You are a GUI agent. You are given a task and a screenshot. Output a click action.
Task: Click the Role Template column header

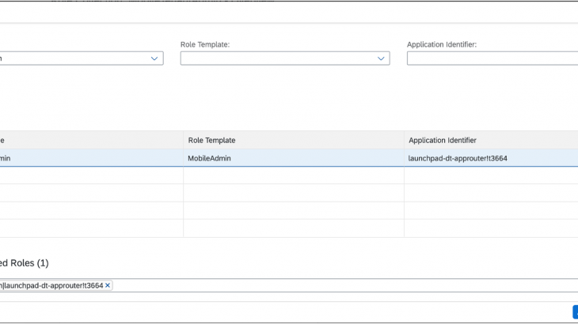[x=294, y=140]
